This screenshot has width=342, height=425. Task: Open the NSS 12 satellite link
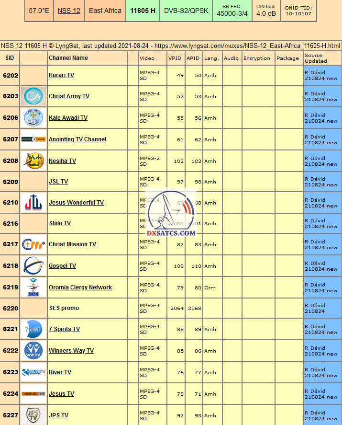click(x=69, y=11)
